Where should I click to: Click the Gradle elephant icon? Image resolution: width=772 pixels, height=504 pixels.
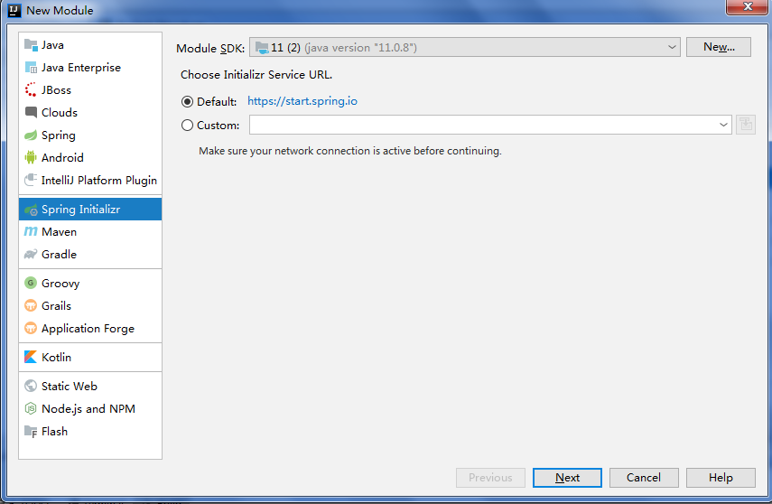point(31,254)
